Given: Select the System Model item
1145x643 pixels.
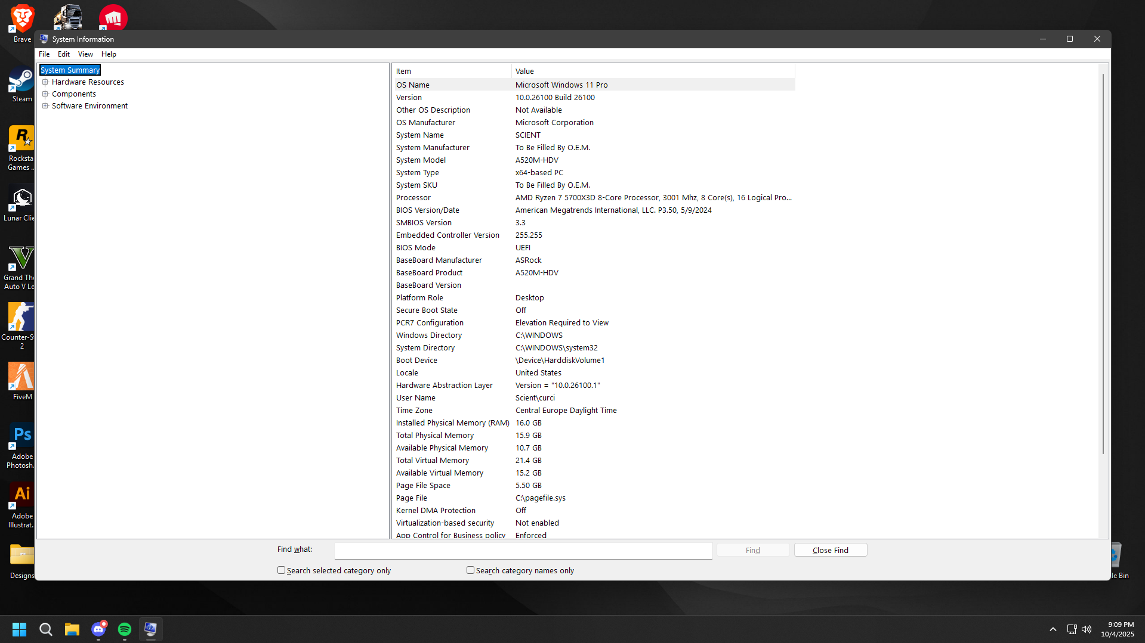Looking at the screenshot, I should tap(421, 160).
